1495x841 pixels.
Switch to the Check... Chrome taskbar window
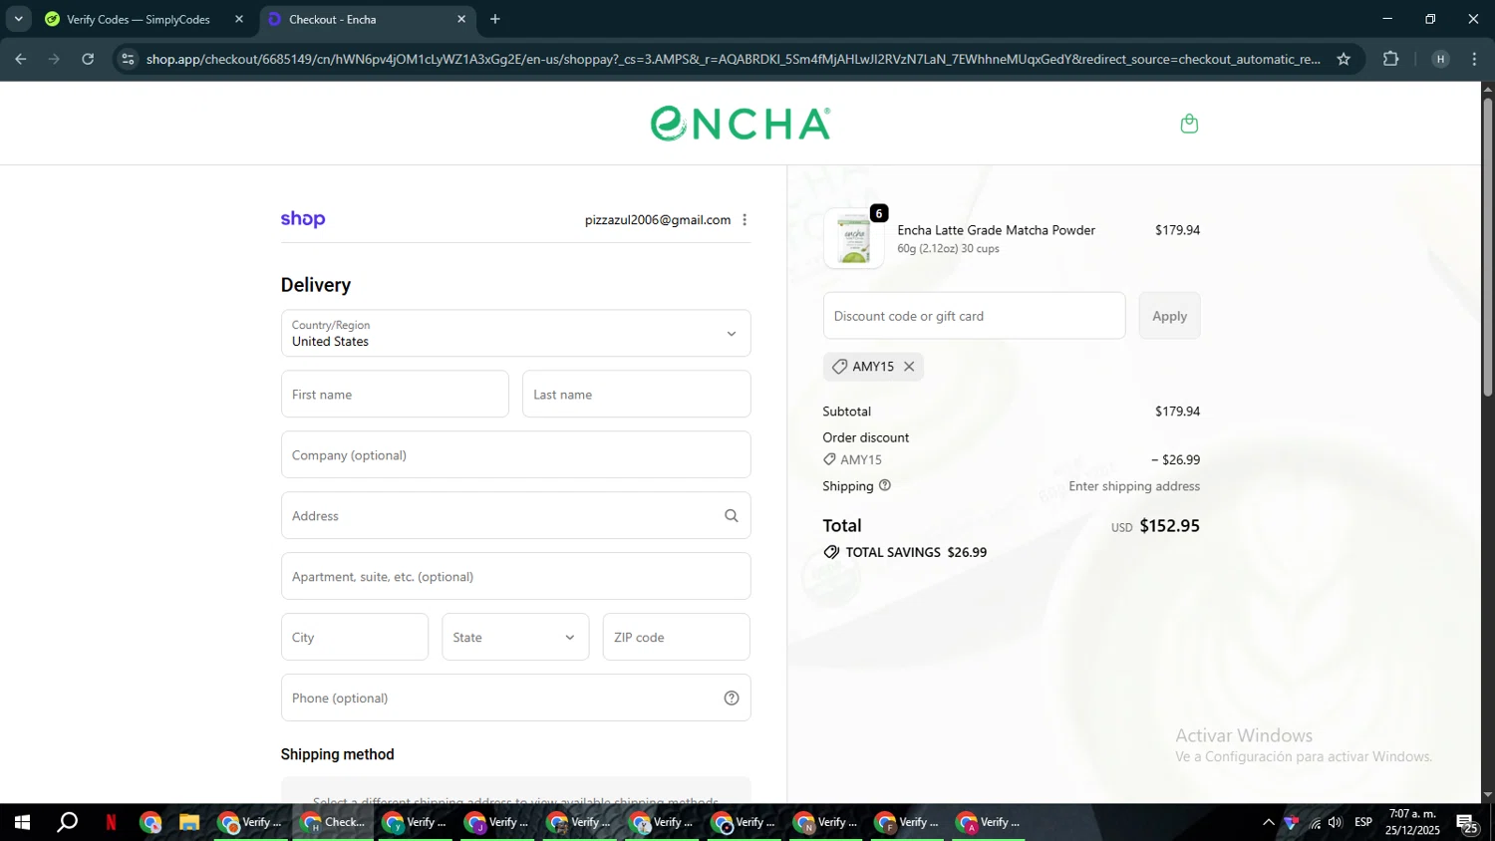(333, 822)
